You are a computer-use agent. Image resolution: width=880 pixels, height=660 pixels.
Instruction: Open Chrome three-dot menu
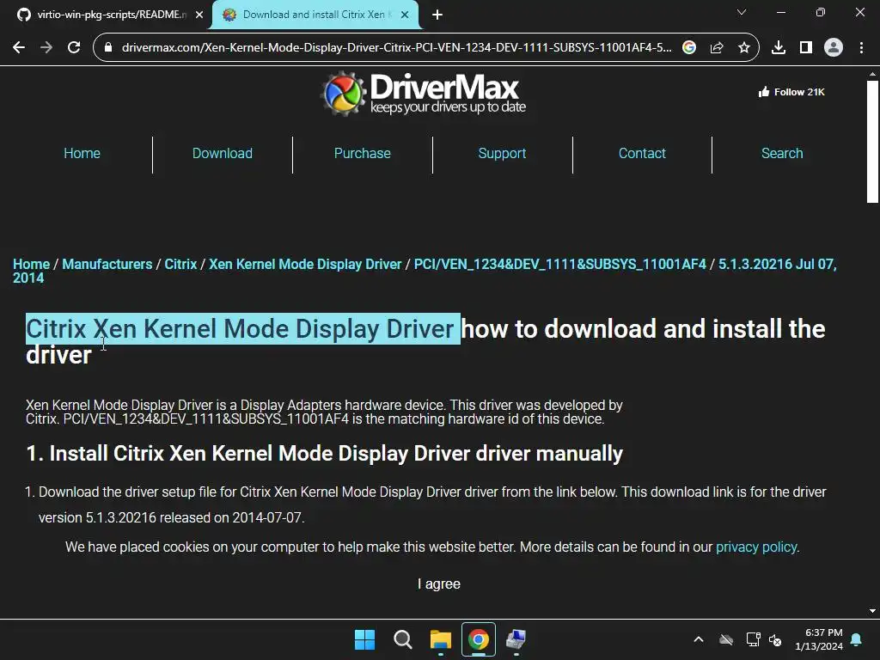[861, 48]
